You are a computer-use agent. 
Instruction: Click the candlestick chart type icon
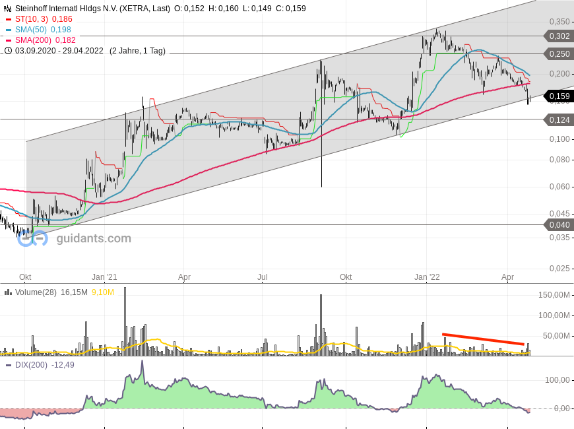(x=8, y=8)
